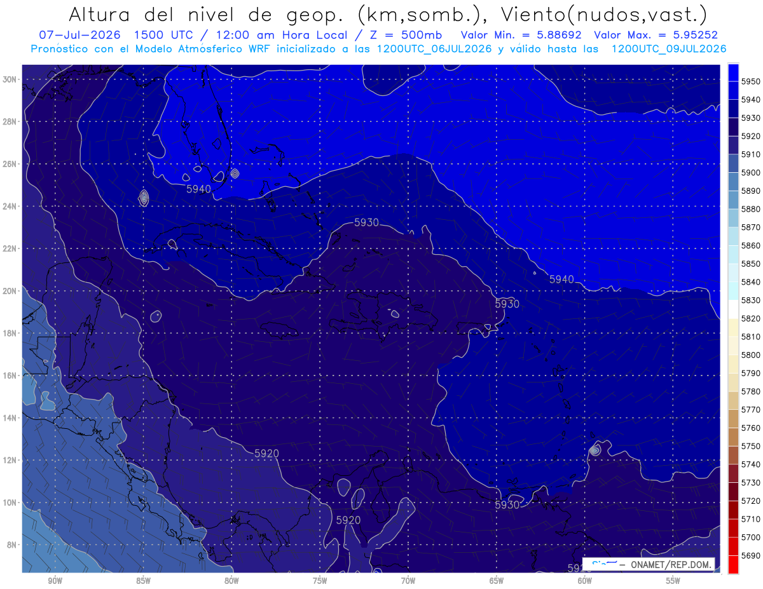The height and width of the screenshot is (589, 763).
Task: Click the 65W longitude tick label
Action: click(x=497, y=581)
